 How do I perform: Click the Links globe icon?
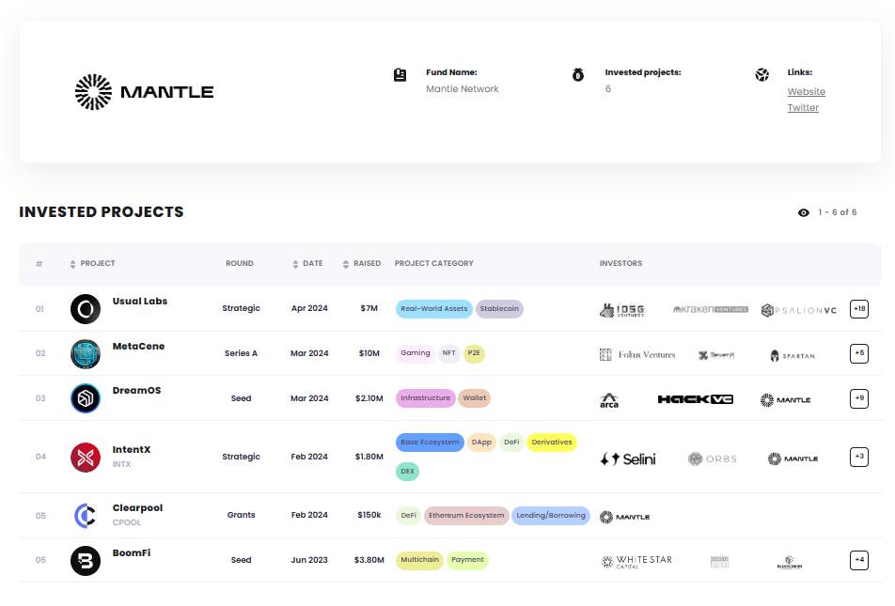[762, 75]
